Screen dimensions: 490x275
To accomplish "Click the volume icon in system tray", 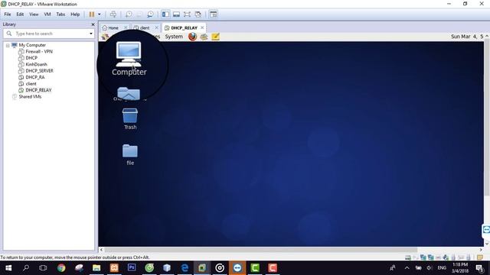I will [430, 268].
